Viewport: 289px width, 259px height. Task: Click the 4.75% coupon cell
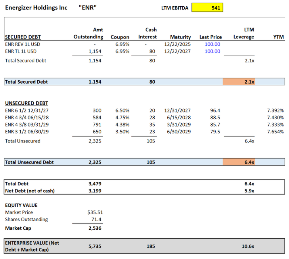122,117
